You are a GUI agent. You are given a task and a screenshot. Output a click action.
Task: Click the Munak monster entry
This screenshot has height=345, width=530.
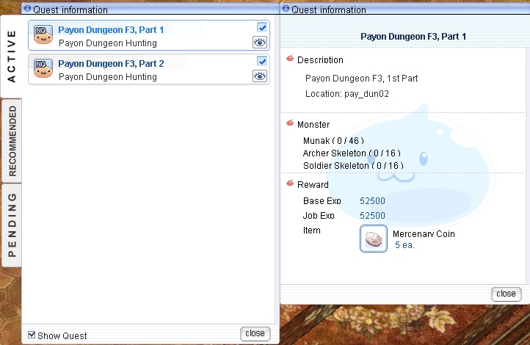pos(333,141)
